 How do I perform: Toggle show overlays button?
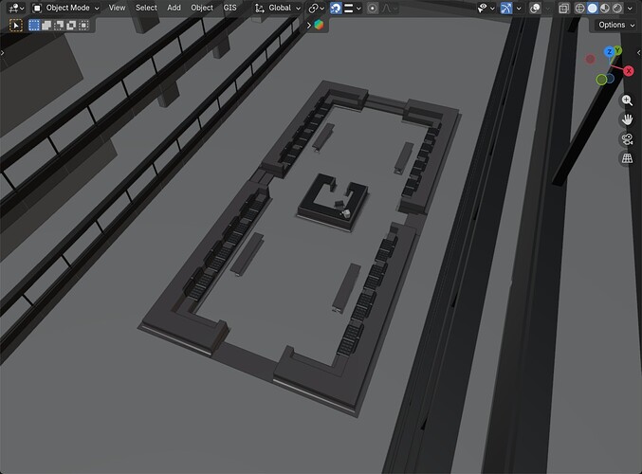coord(535,8)
